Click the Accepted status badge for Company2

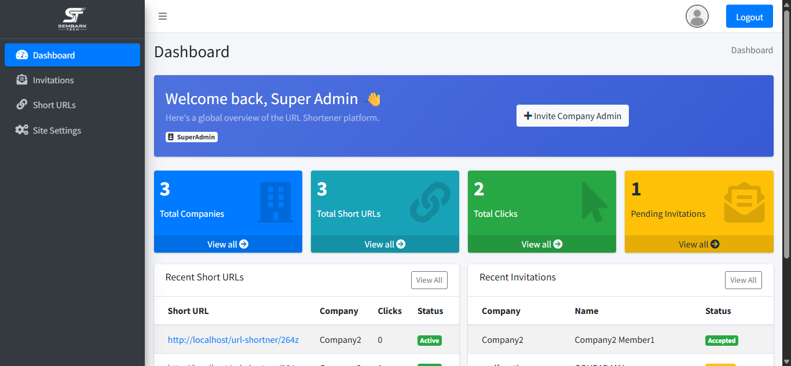click(722, 341)
